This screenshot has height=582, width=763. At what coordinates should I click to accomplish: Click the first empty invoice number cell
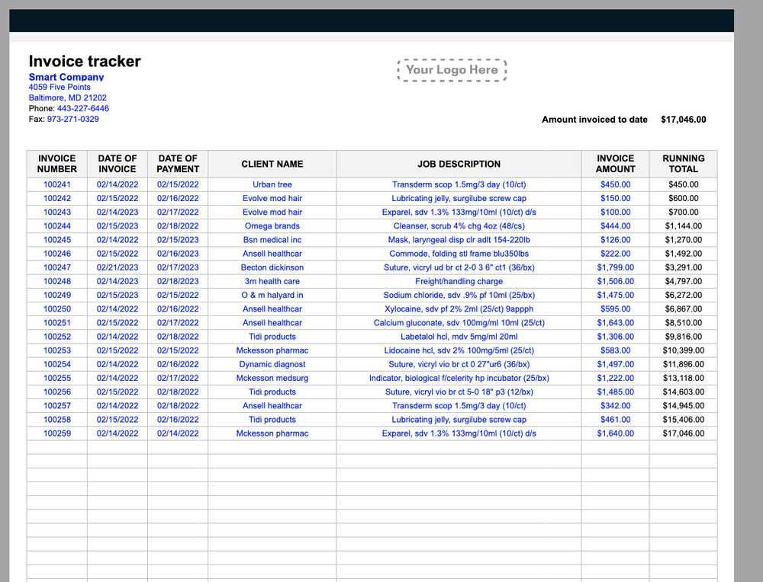click(x=57, y=447)
